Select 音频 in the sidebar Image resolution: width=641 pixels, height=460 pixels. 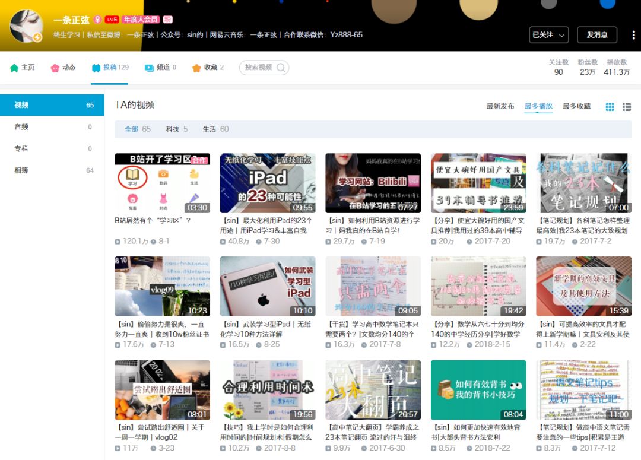click(52, 127)
